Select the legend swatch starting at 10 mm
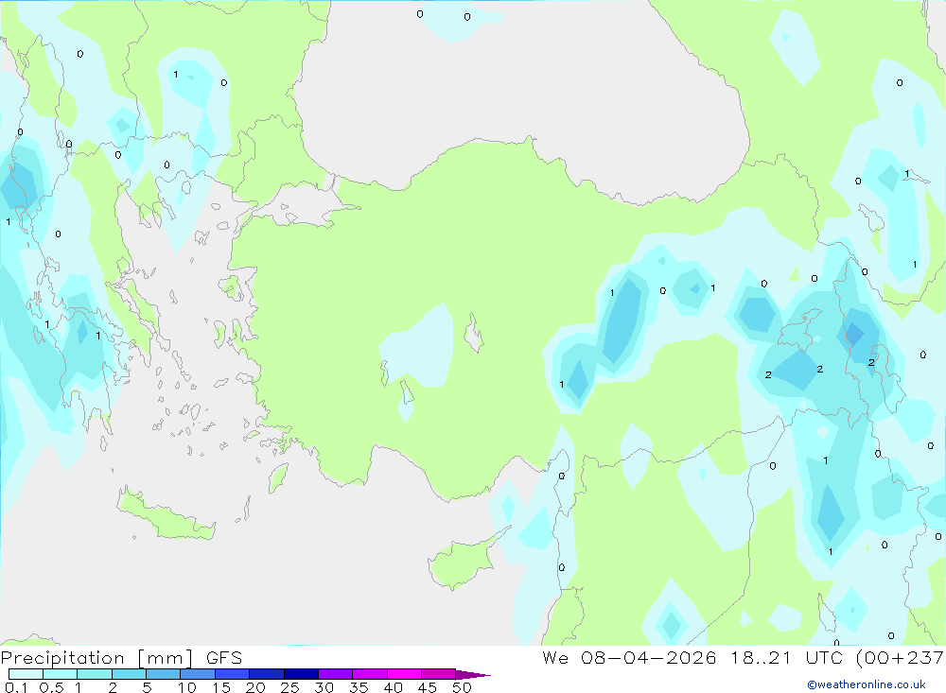The image size is (946, 693). tap(198, 674)
